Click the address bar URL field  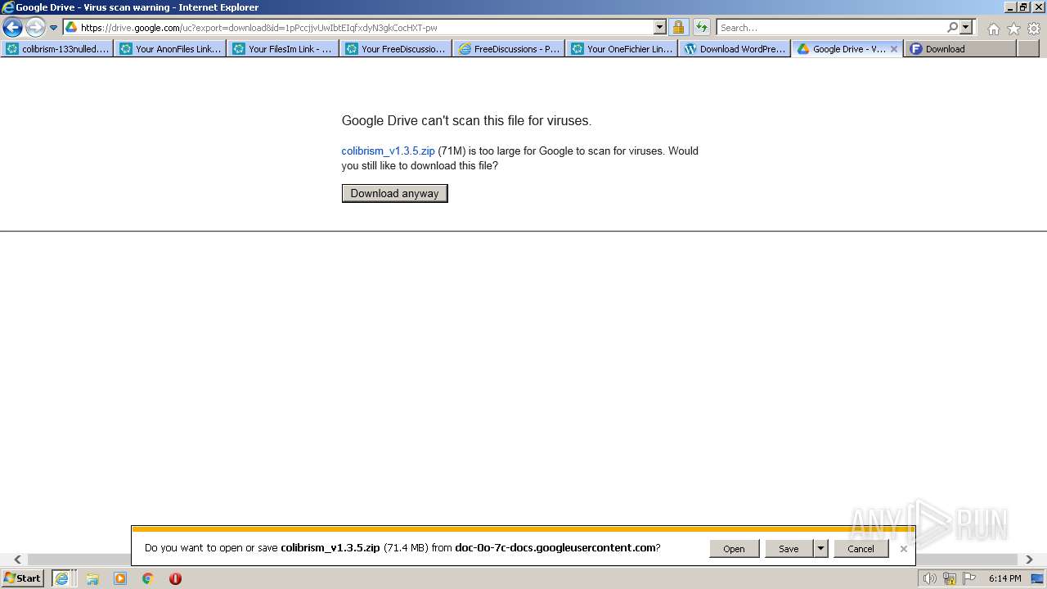[x=365, y=27]
